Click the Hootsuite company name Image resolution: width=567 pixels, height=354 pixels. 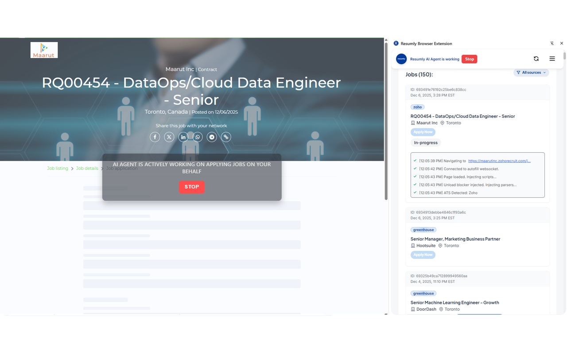click(426, 246)
